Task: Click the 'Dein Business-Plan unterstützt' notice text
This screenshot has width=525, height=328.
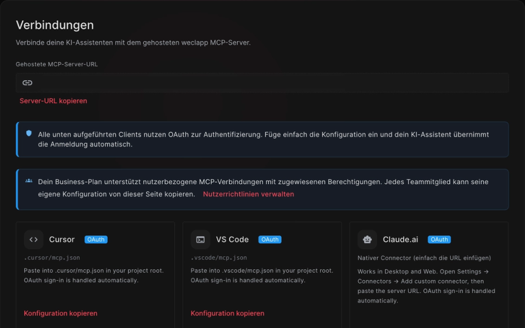Action: (x=263, y=188)
